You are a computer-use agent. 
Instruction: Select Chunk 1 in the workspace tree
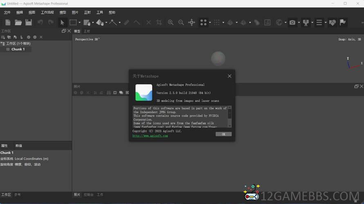(x=18, y=49)
